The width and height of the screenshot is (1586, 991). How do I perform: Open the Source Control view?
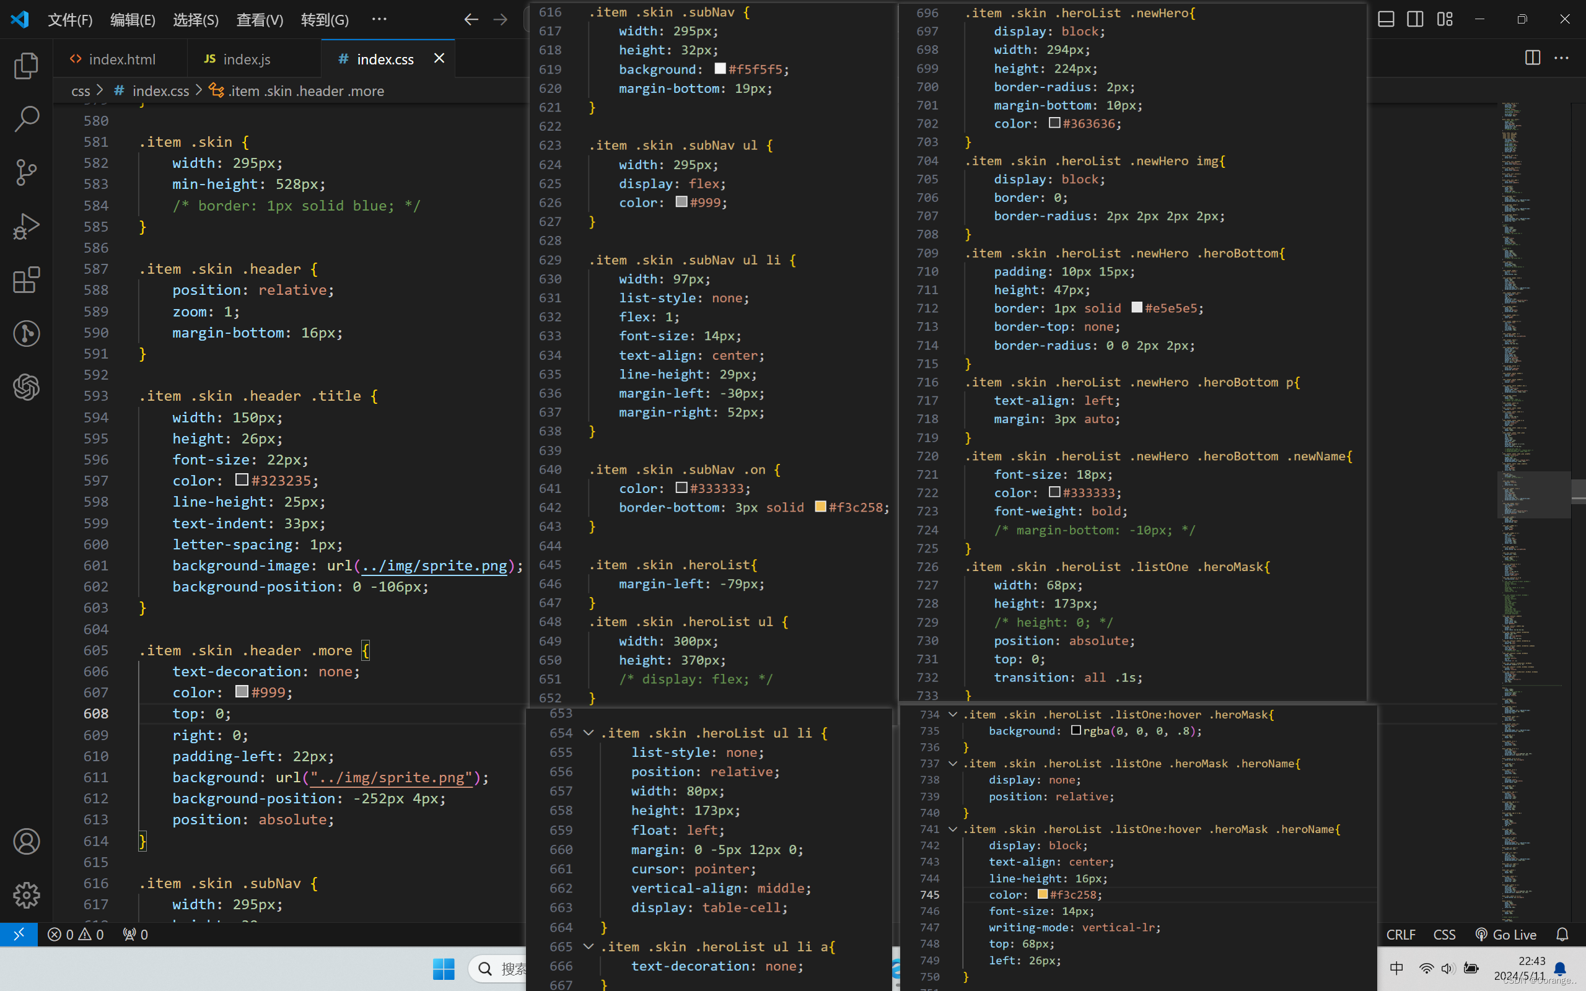pyautogui.click(x=26, y=172)
